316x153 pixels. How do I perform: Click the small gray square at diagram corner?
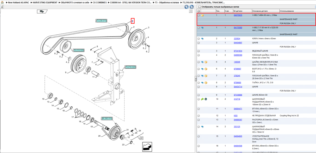(191, 11)
